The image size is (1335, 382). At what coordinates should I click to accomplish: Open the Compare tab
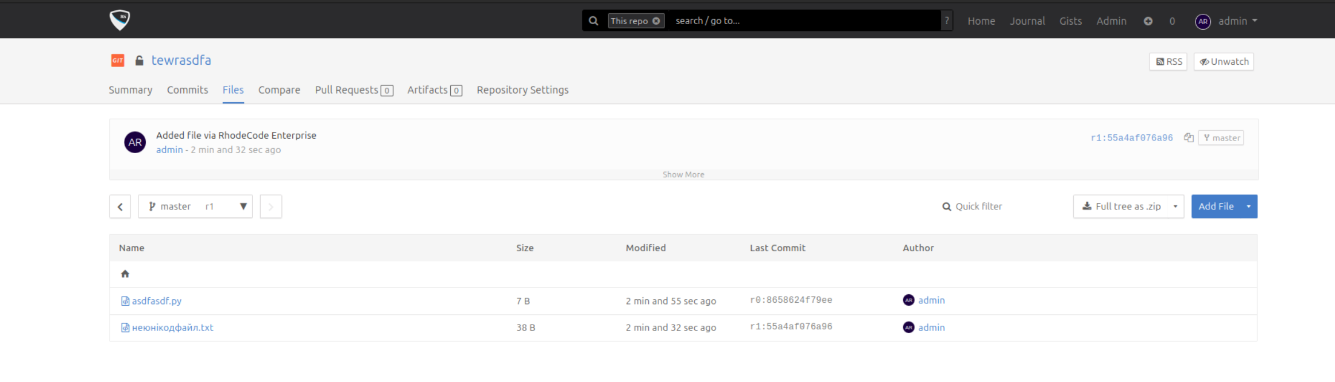coord(279,90)
